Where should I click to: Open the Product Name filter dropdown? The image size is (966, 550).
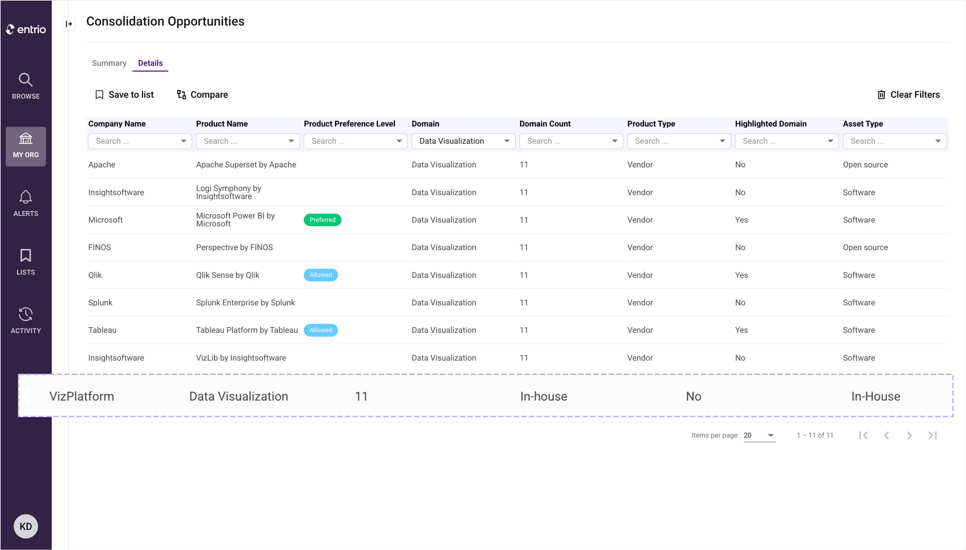(248, 141)
